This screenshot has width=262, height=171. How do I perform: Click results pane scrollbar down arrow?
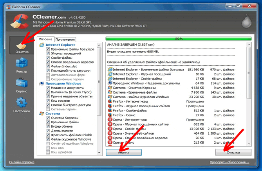[x=249, y=144]
